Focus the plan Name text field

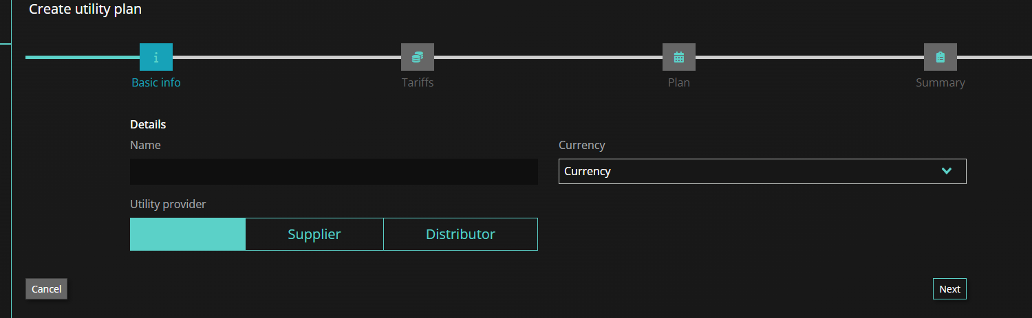pos(334,172)
